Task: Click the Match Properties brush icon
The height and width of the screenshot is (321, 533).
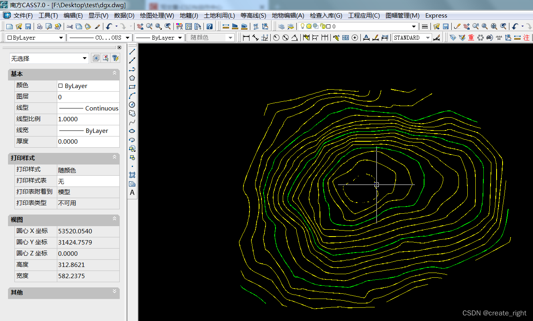Action: point(97,26)
